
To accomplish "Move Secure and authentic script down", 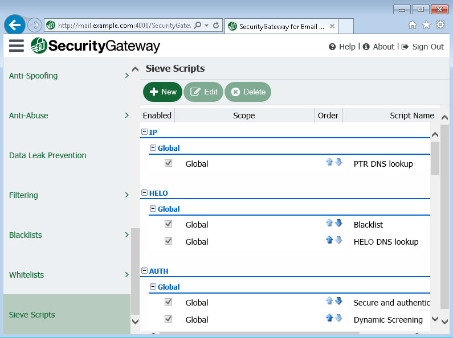I will 338,300.
